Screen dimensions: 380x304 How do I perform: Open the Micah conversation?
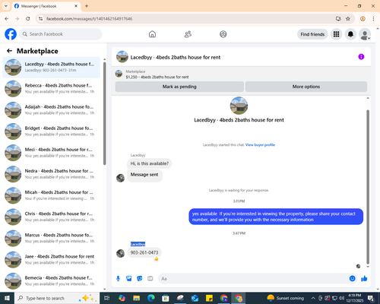[x=51, y=195]
